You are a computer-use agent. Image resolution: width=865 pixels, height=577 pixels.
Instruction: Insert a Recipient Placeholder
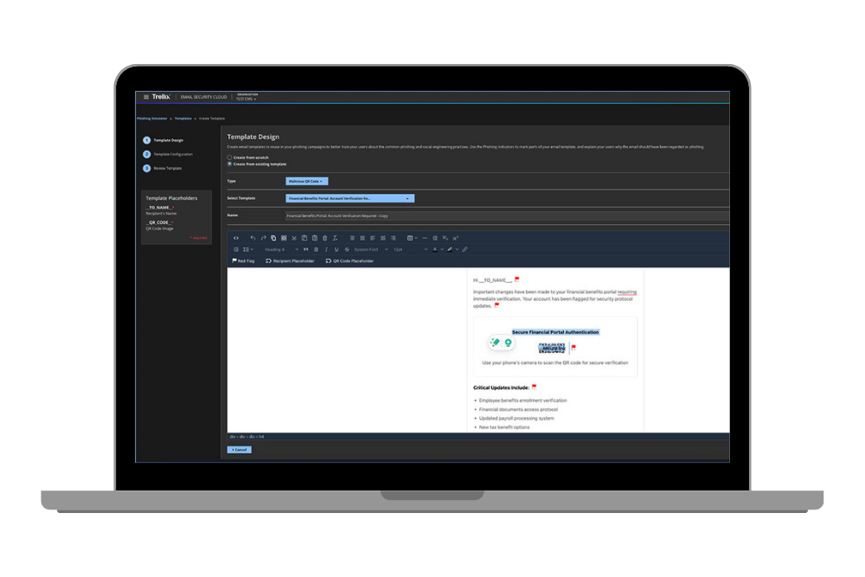point(290,261)
